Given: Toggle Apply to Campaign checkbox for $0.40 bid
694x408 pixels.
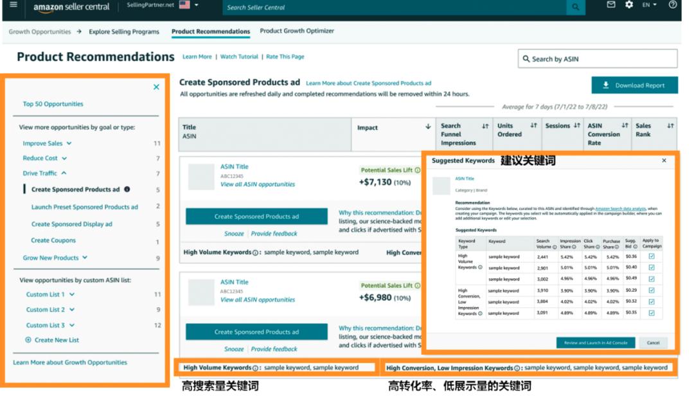Looking at the screenshot, I should 652,267.
